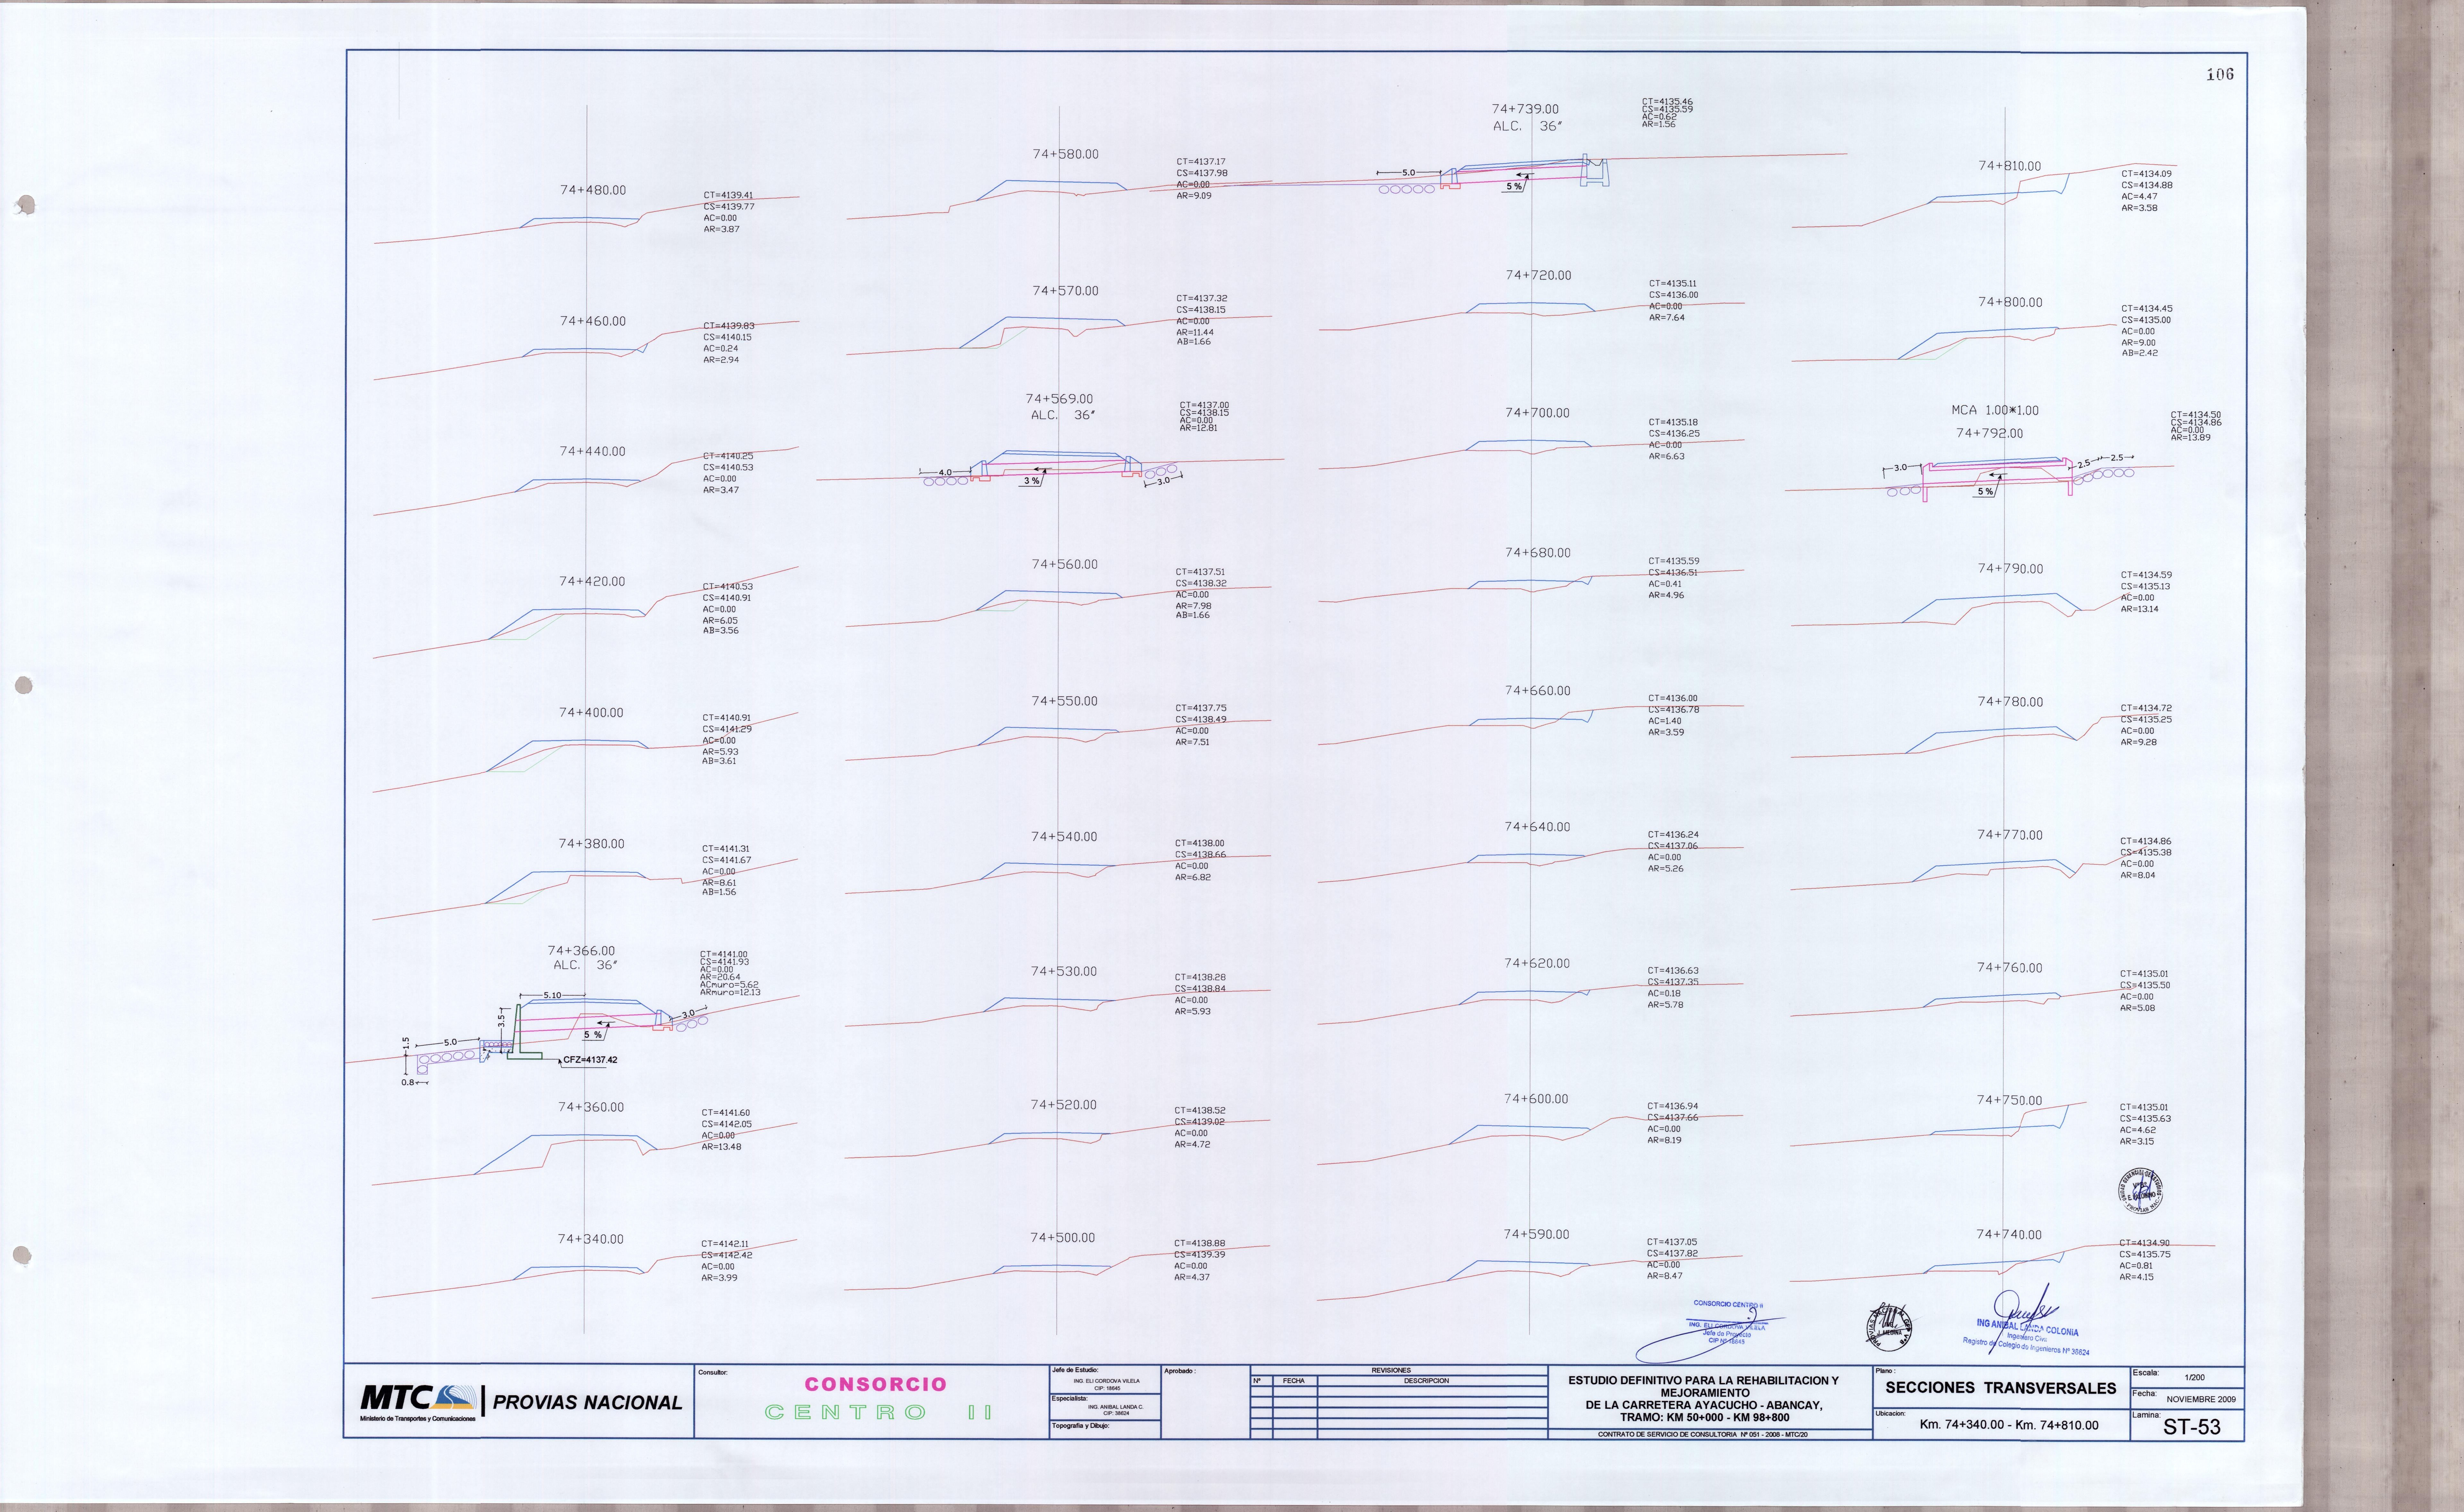Click the 74+810.00 heading above its cross-section
Viewport: 2464px width, 1512px height.
point(2010,166)
